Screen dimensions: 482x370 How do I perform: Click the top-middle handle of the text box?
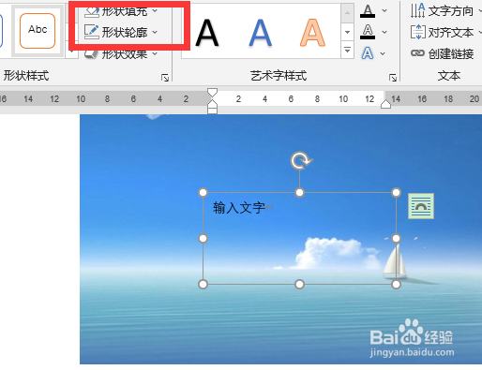[x=299, y=192]
